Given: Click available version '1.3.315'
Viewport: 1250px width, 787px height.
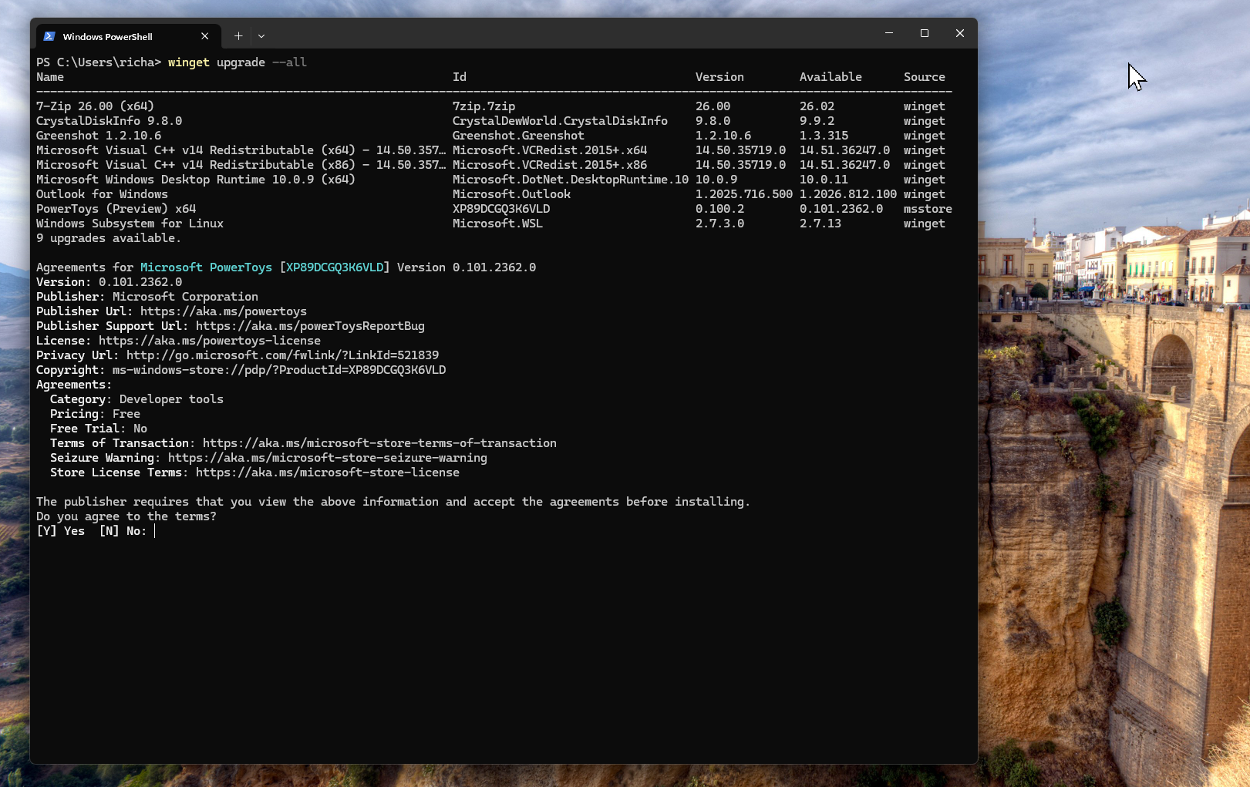Looking at the screenshot, I should 824,136.
